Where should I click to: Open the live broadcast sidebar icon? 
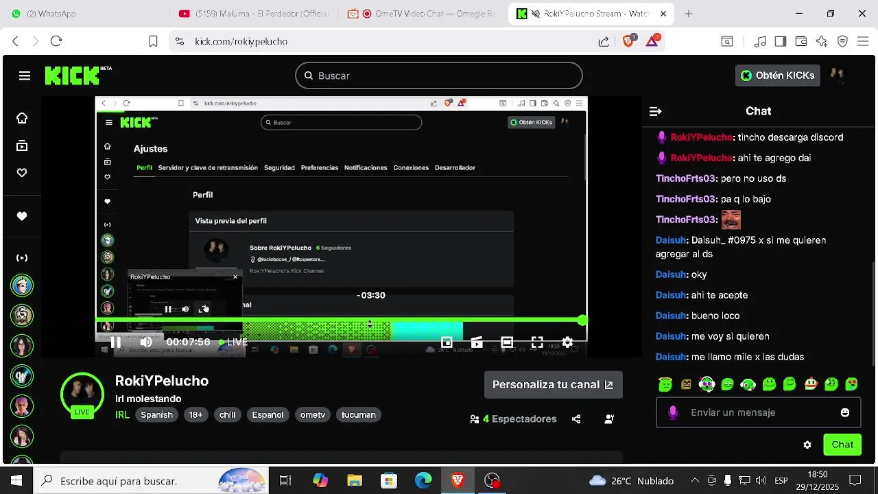point(22,258)
